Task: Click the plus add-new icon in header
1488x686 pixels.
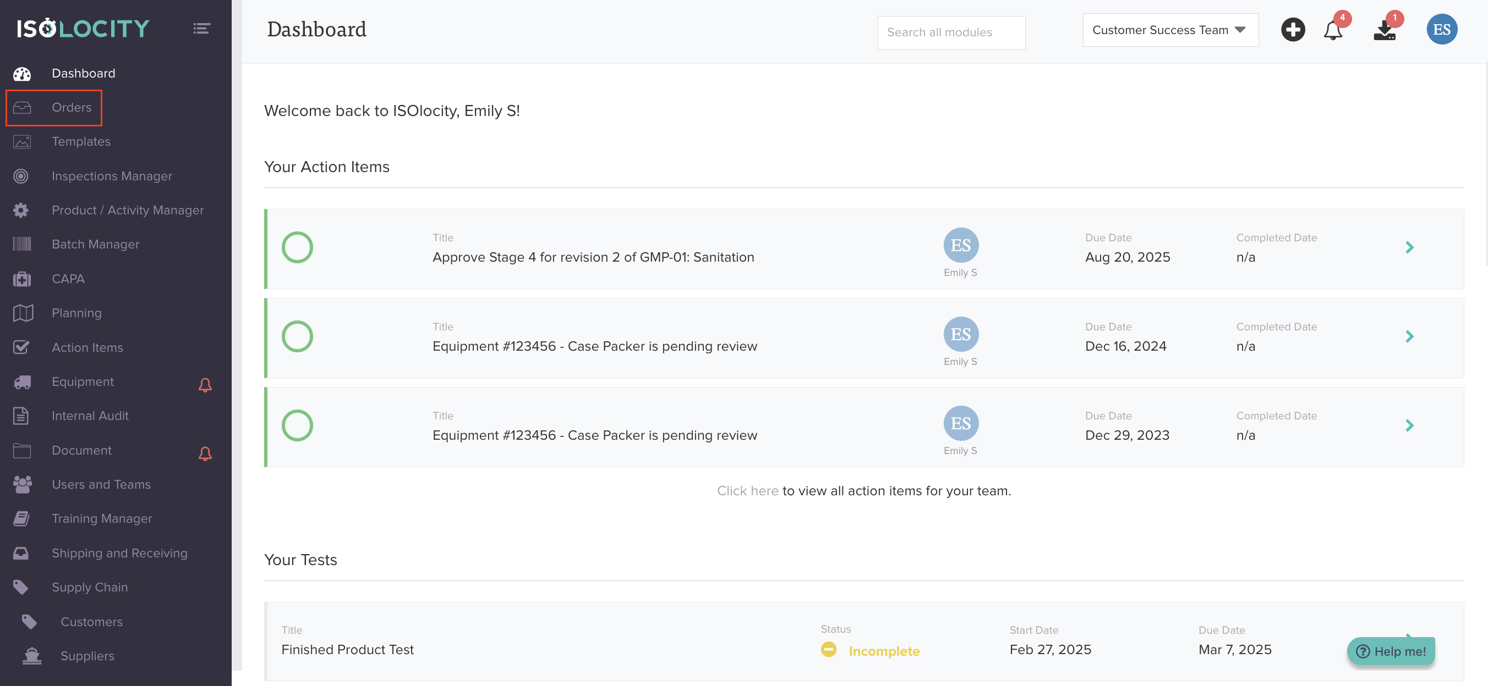Action: 1292,30
